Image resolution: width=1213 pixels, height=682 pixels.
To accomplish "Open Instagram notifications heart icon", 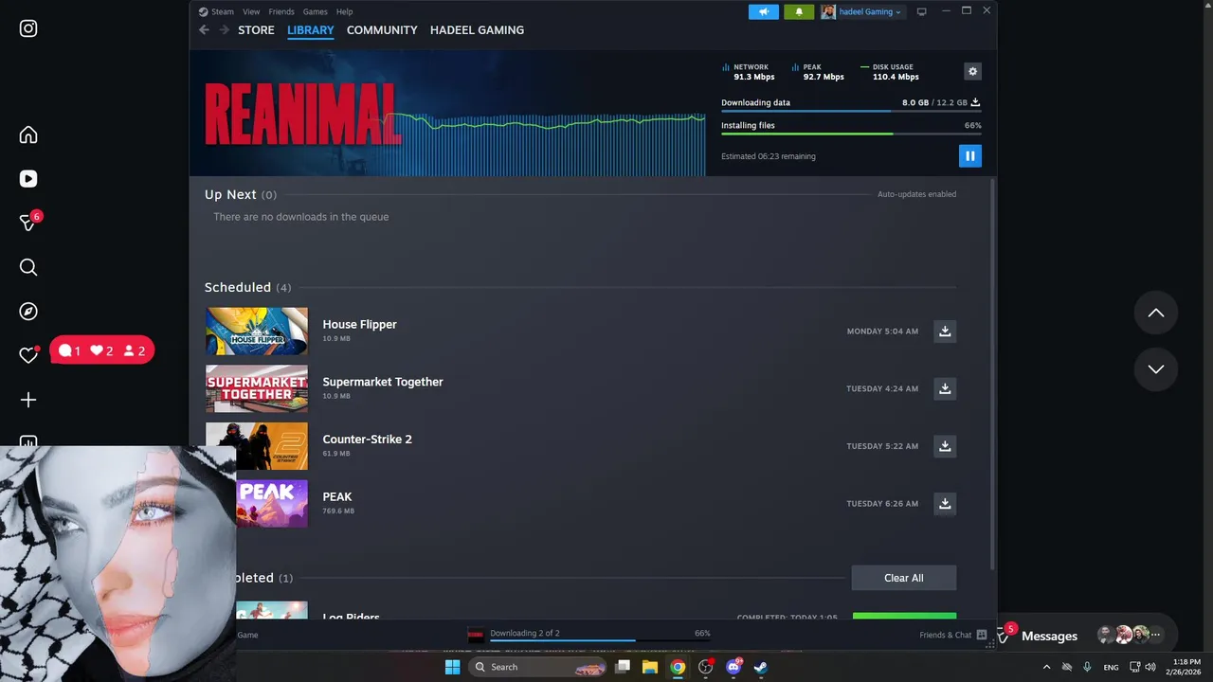I will click(28, 355).
